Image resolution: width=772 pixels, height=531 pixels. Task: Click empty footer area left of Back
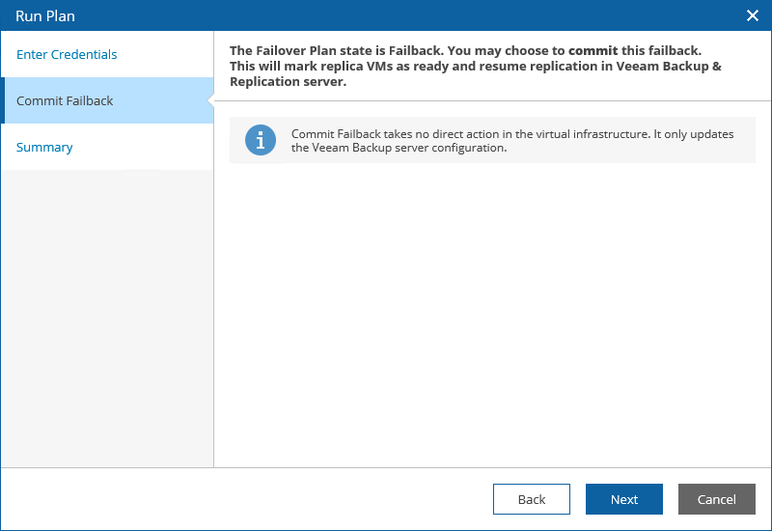click(x=241, y=499)
